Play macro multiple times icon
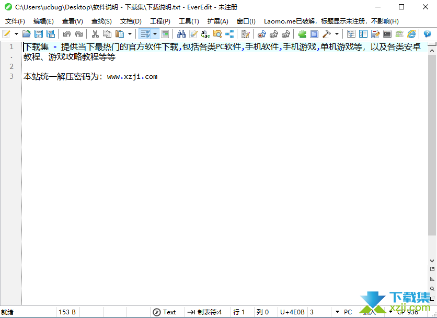This screenshot has width=437, height=318. 286,34
